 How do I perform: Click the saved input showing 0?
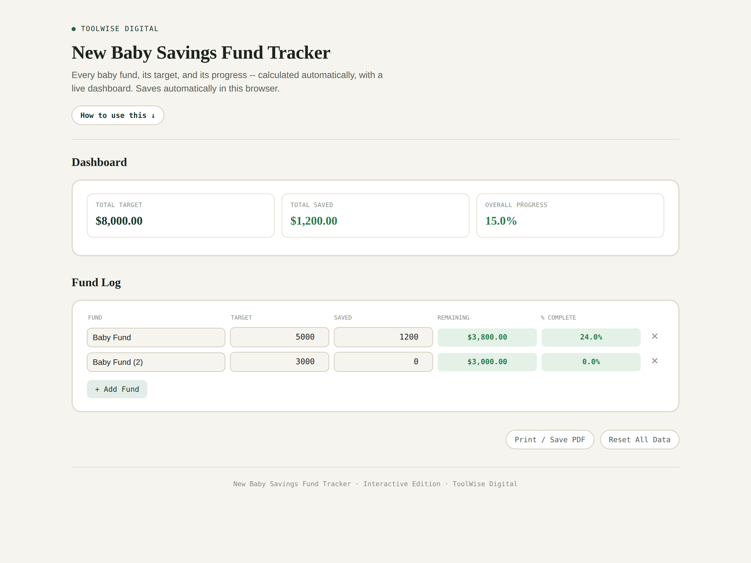click(383, 362)
